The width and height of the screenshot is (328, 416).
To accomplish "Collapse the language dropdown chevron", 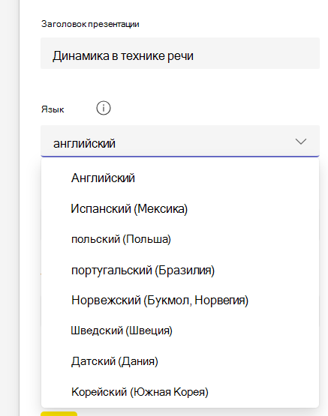I will [301, 141].
